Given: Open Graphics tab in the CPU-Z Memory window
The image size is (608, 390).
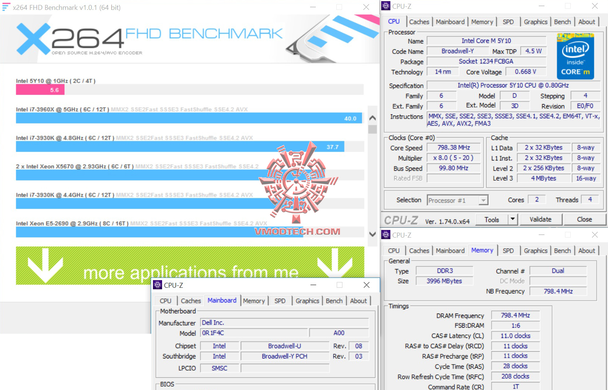Looking at the screenshot, I should (535, 251).
